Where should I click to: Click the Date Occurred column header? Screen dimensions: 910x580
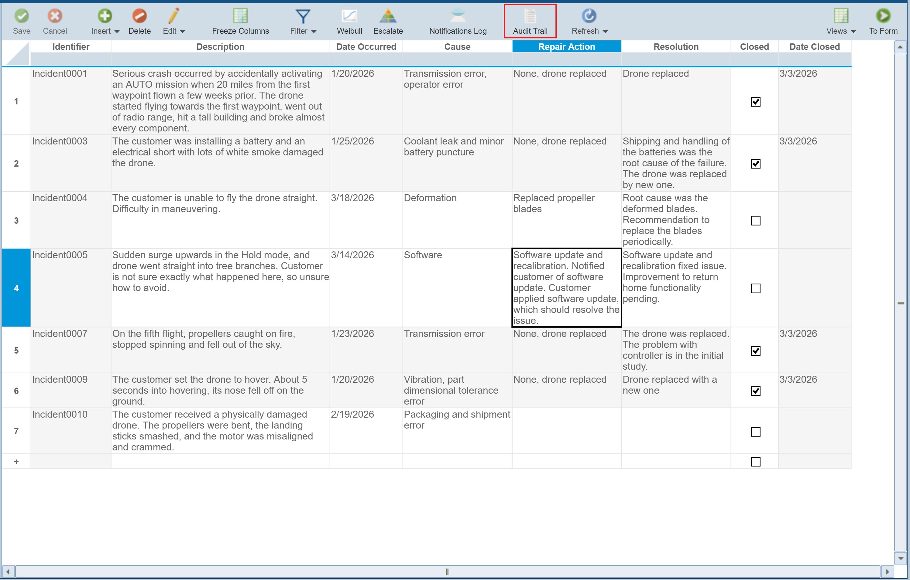(366, 47)
